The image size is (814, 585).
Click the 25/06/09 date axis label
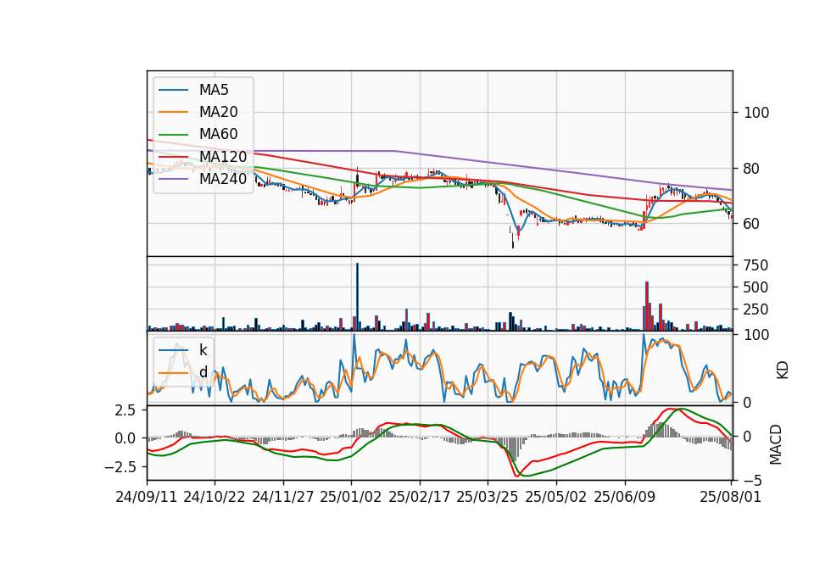click(x=625, y=497)
